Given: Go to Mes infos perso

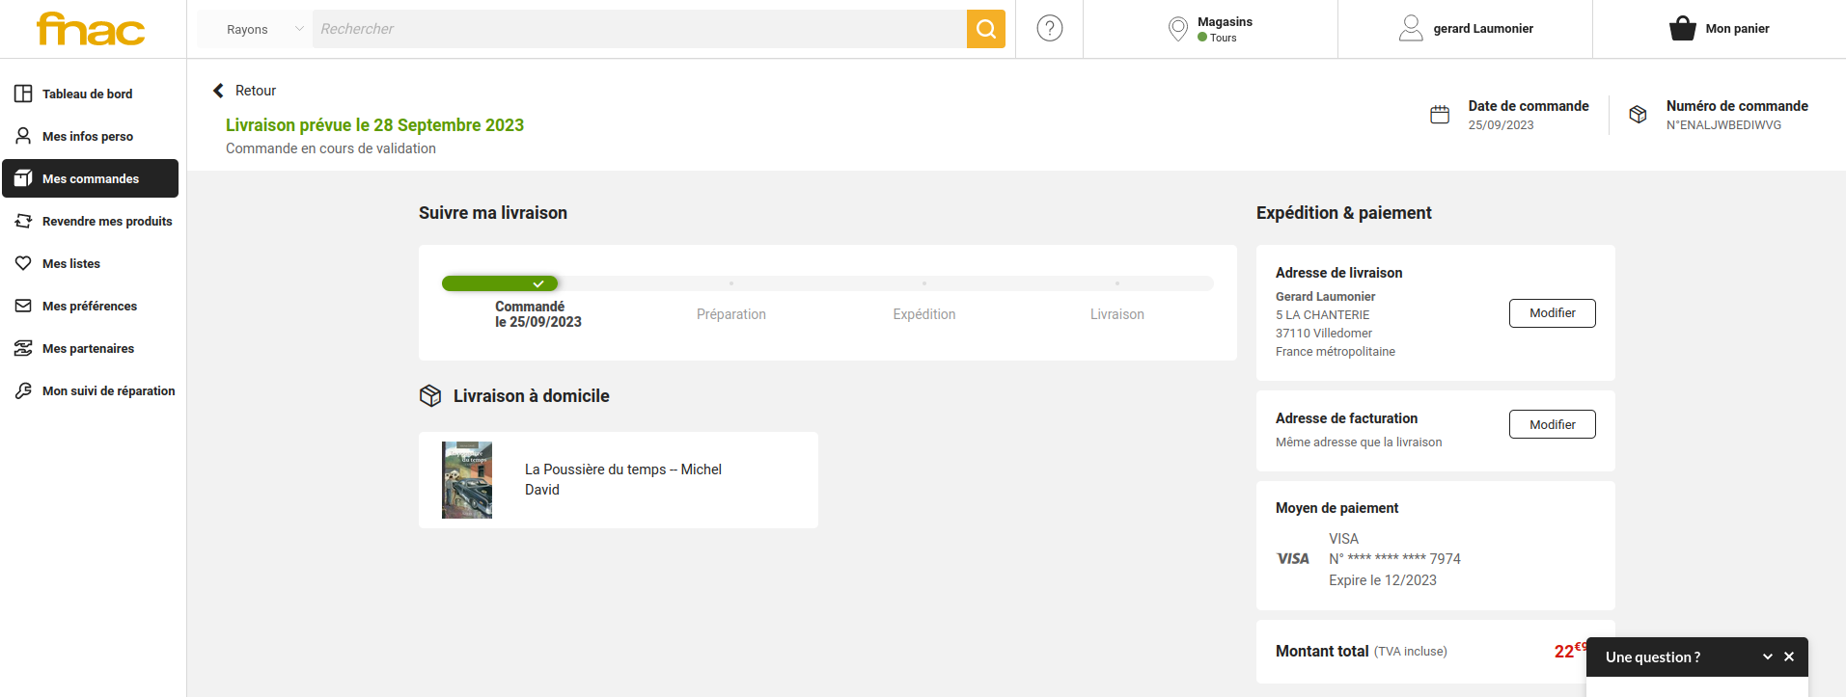Looking at the screenshot, I should coord(87,136).
